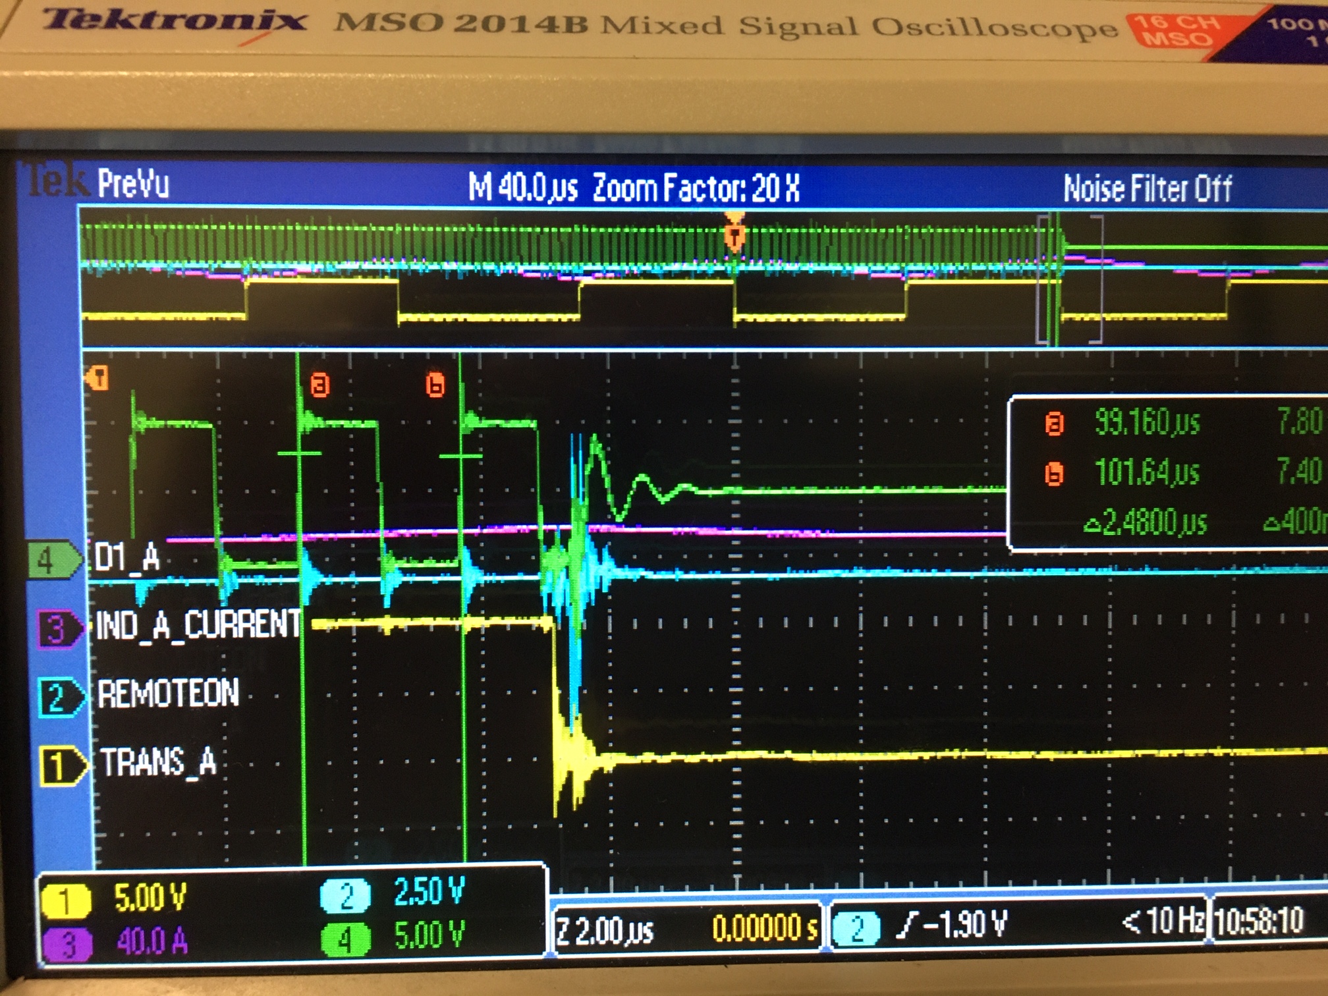Viewport: 1328px width, 996px height.
Task: Click the 'TRANS_A' channel label
Action: coord(159,762)
